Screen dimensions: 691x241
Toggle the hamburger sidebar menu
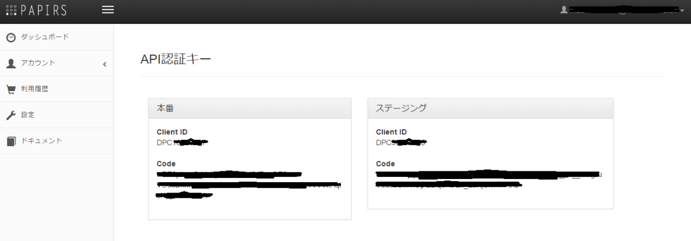pos(108,10)
